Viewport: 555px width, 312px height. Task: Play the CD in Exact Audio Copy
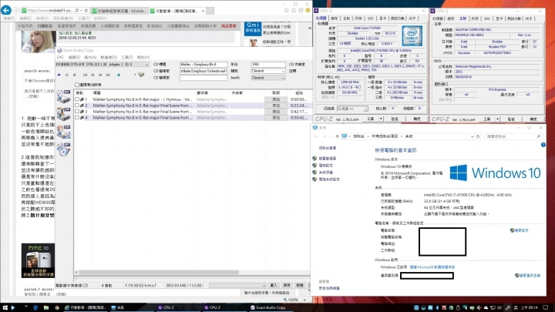tap(59, 75)
